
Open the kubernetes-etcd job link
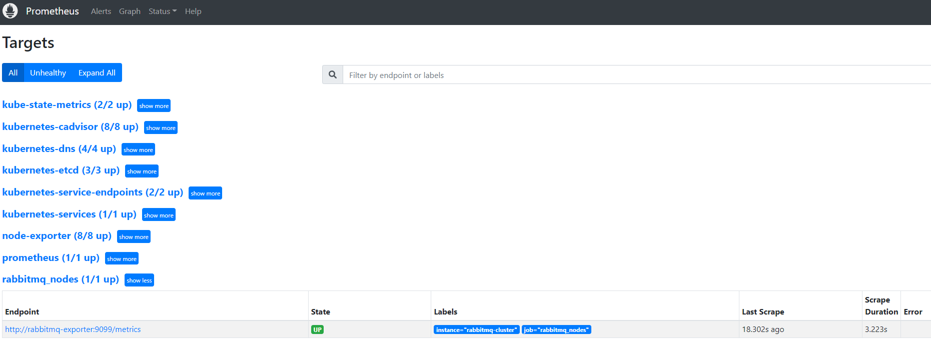click(x=61, y=170)
